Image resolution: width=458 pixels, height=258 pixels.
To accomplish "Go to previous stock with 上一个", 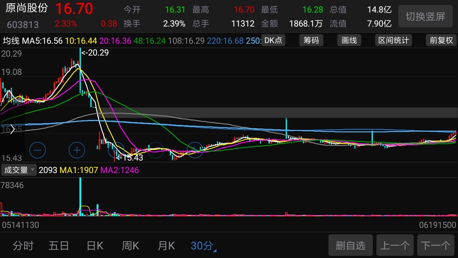I will 395,245.
